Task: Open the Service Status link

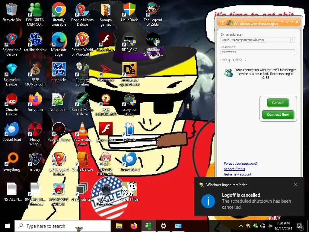Action: [234, 169]
